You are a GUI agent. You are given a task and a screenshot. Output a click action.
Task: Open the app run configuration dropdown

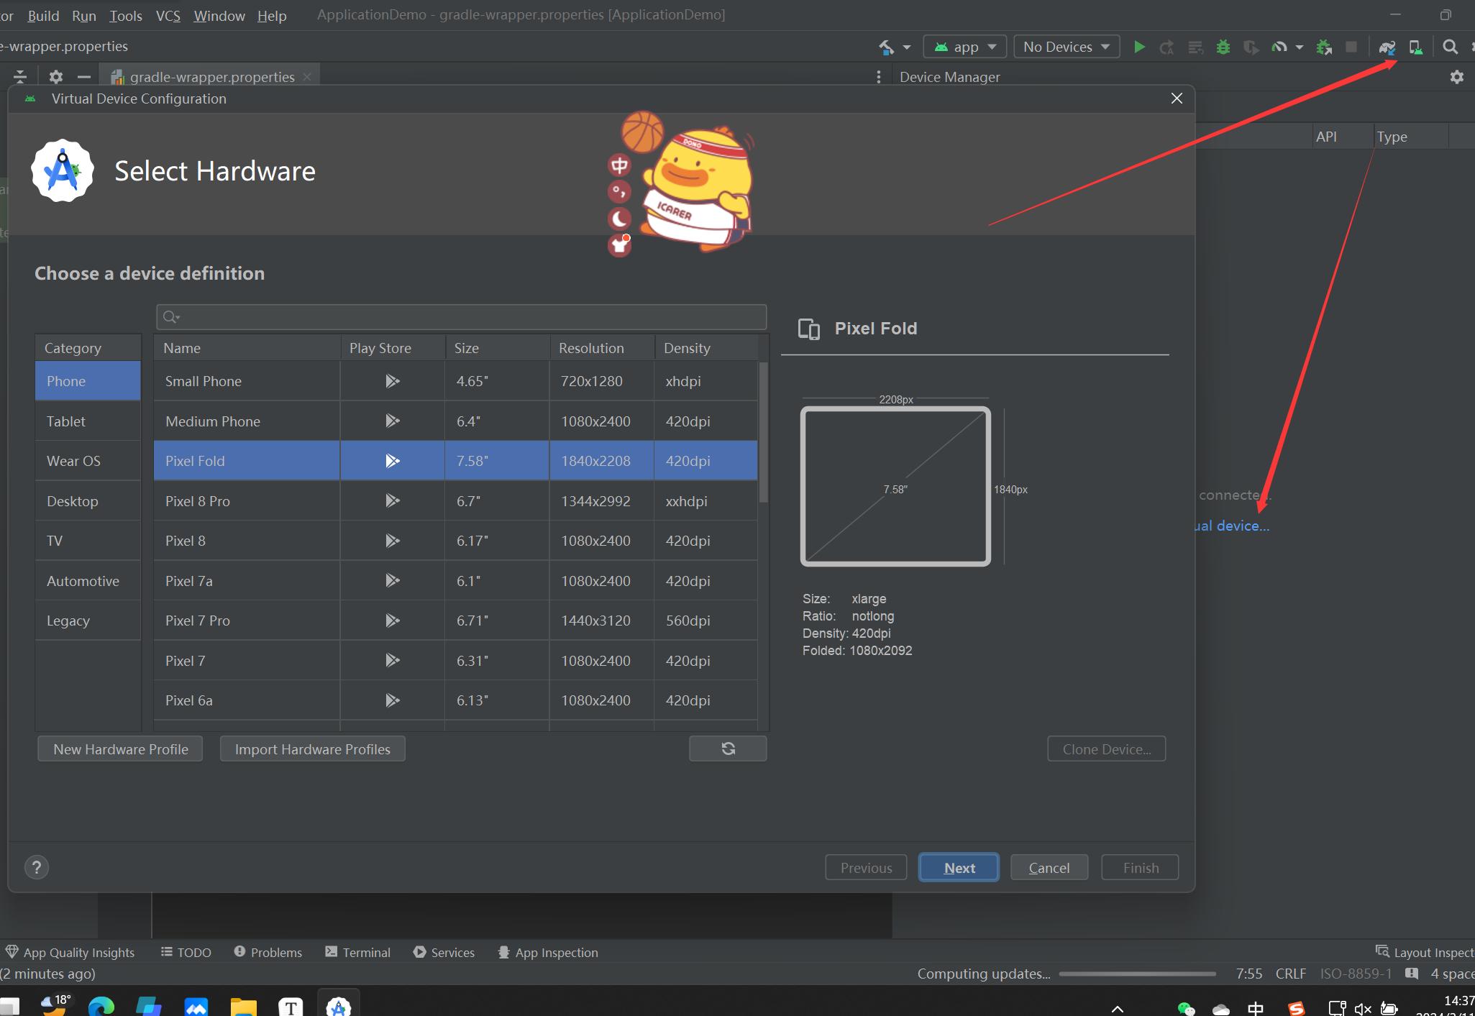coord(964,47)
